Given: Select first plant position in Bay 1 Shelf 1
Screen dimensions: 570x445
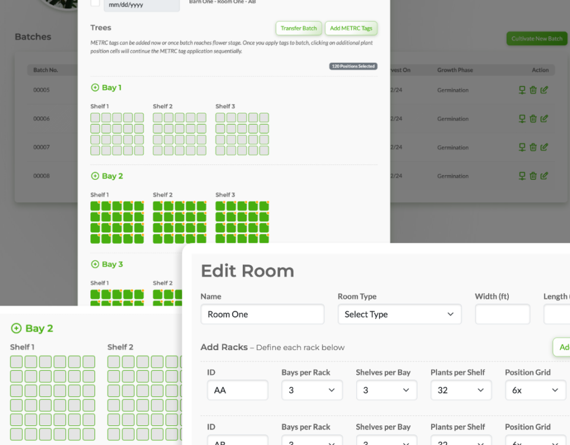Looking at the screenshot, I should (96, 117).
